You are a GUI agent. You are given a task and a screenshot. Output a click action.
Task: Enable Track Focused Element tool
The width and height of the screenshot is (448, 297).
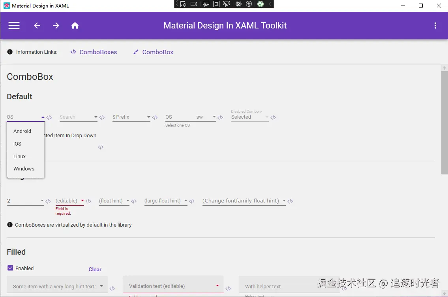click(x=227, y=4)
